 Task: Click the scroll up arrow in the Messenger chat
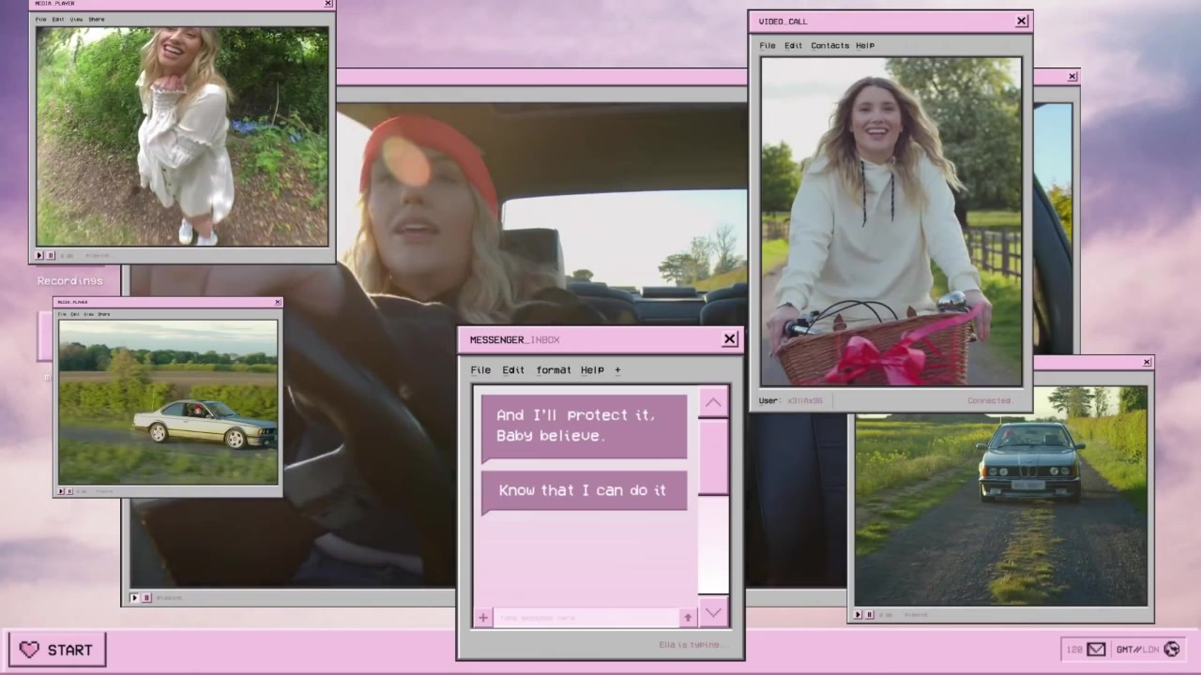tap(713, 402)
